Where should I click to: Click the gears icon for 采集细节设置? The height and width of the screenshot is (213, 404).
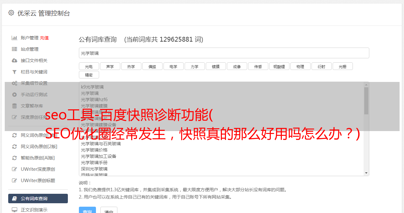click(15, 83)
